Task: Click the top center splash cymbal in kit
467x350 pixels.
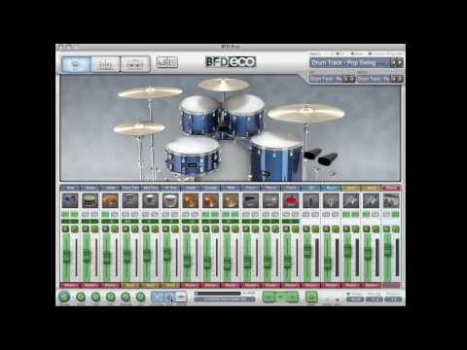Action: (x=224, y=85)
